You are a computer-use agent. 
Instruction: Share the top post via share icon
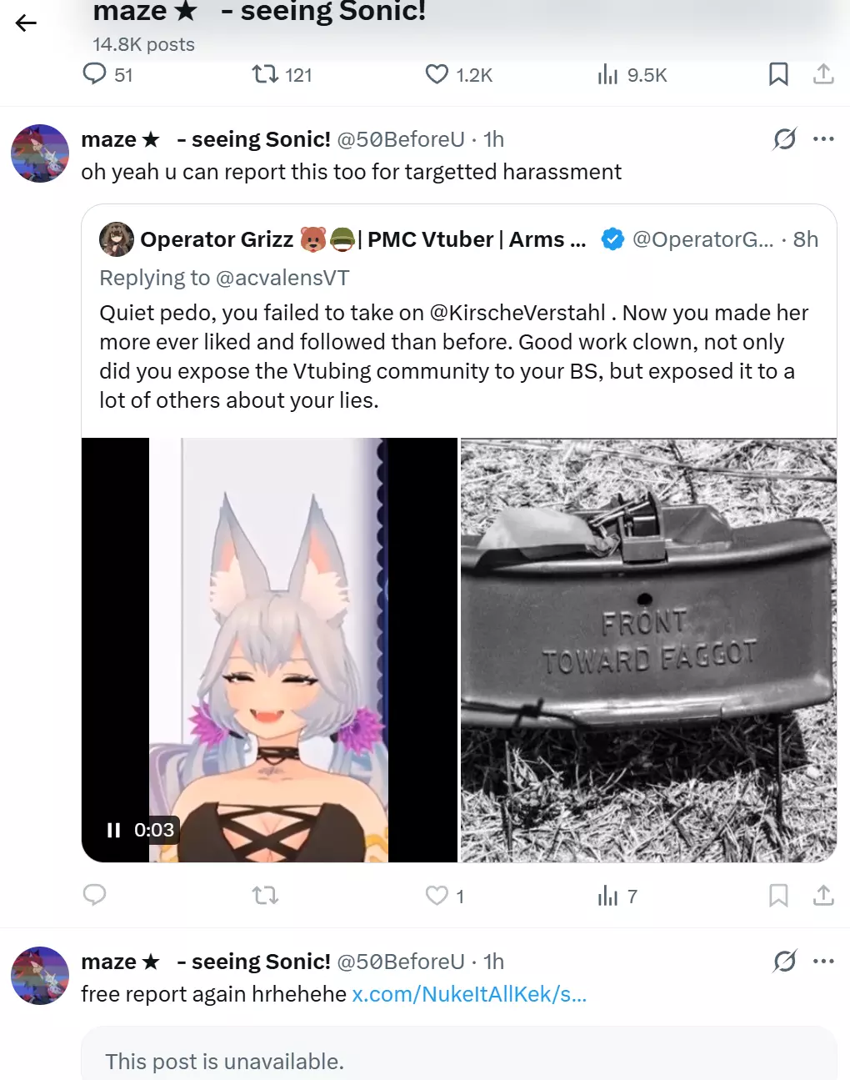[823, 74]
